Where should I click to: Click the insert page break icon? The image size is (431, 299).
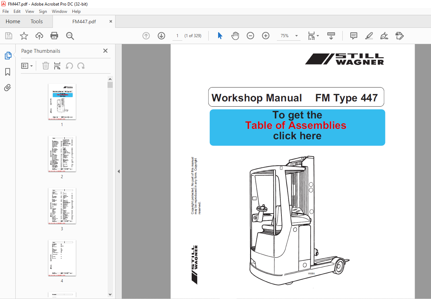click(x=57, y=66)
